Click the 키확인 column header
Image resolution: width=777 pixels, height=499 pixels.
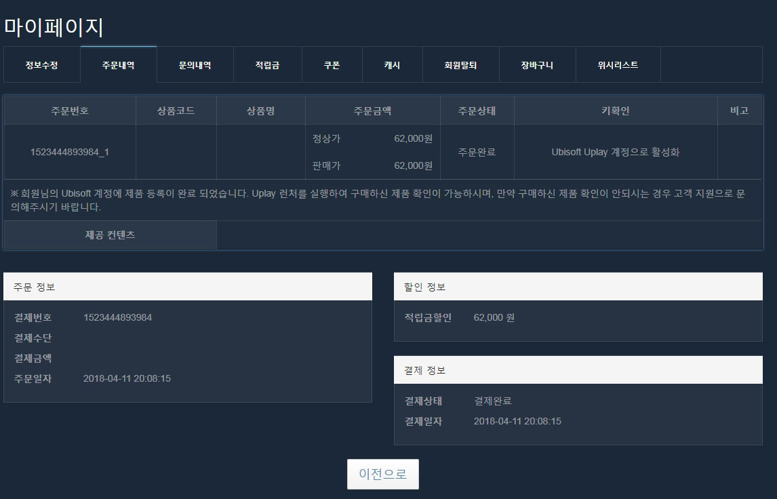[615, 111]
